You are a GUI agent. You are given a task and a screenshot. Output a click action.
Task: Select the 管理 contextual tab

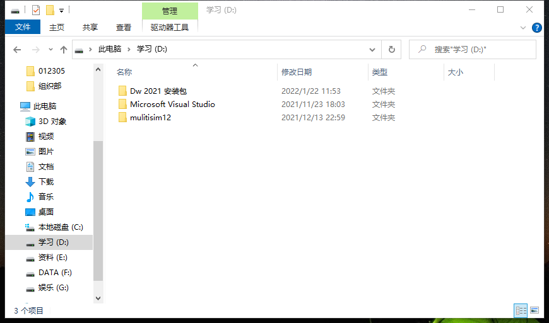[170, 11]
